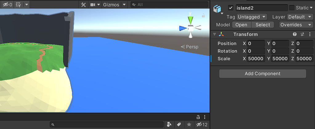Open the icon dropdown under prefab cube
This screenshot has height=129, width=315.
[x=222, y=14]
